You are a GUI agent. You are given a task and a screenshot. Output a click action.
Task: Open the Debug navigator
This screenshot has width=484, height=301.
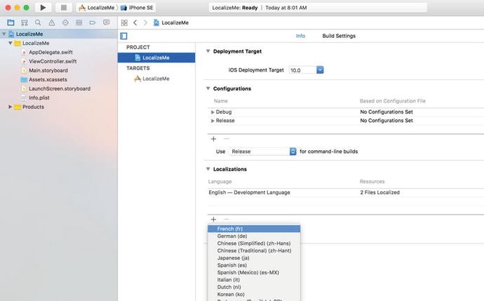click(79, 22)
